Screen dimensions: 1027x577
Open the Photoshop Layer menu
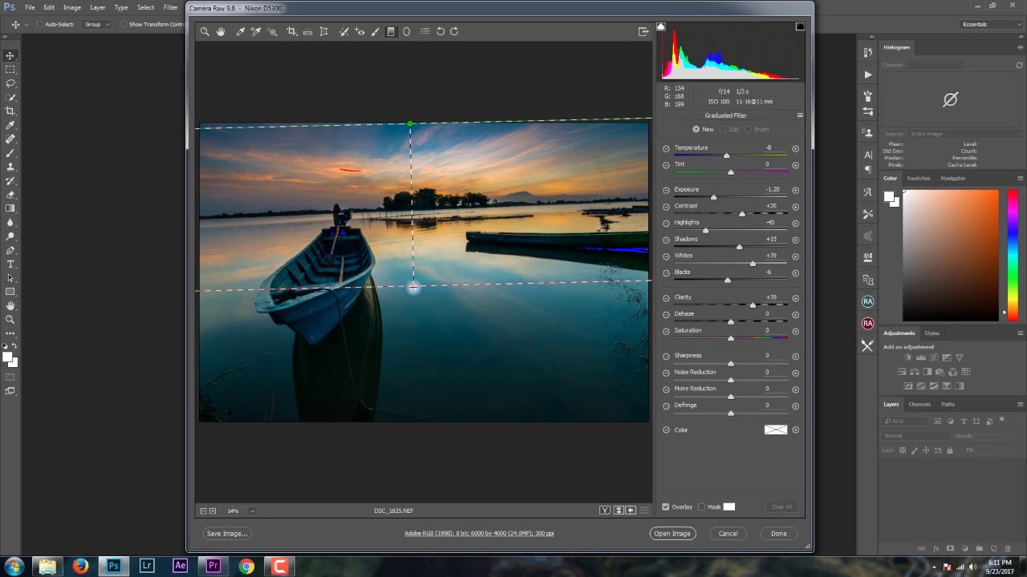pos(97,7)
